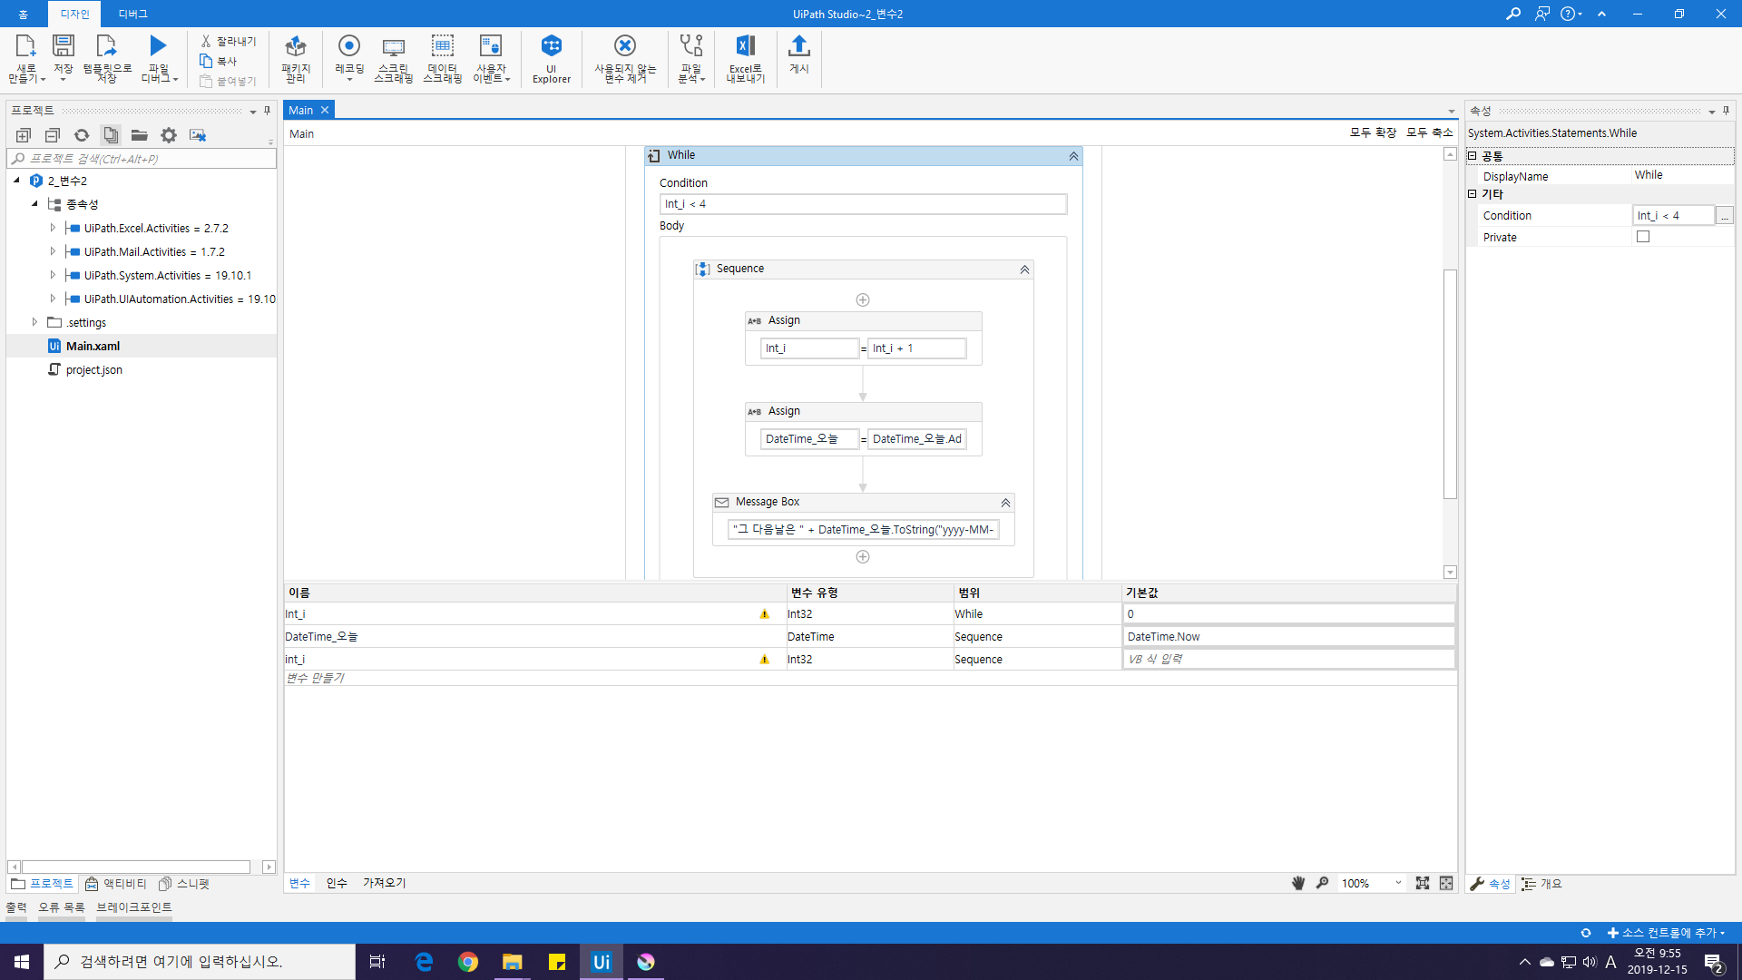Expand UiPath.Excel.Activities dependency node
Viewport: 1742px width, 980px height.
click(x=53, y=228)
